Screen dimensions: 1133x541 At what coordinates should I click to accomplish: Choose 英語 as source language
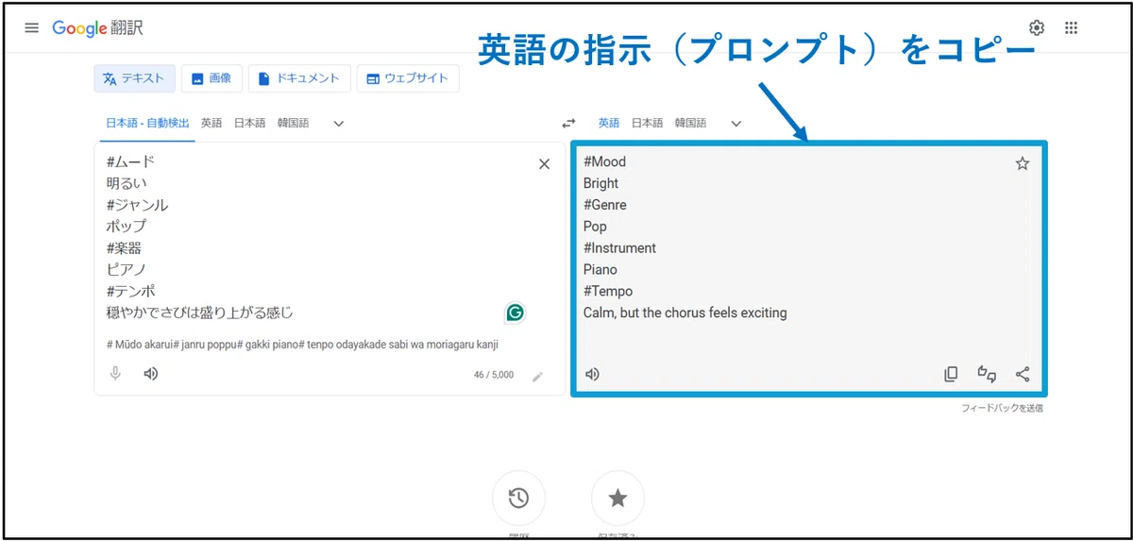point(211,123)
